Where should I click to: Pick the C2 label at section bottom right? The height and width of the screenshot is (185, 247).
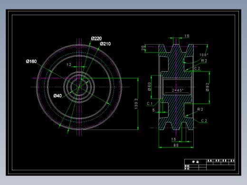(x=204, y=120)
